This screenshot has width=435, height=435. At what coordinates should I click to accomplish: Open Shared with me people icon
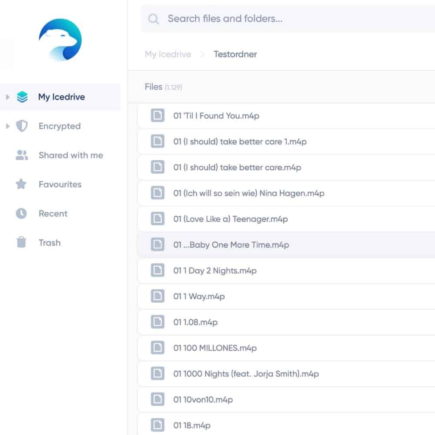click(22, 155)
